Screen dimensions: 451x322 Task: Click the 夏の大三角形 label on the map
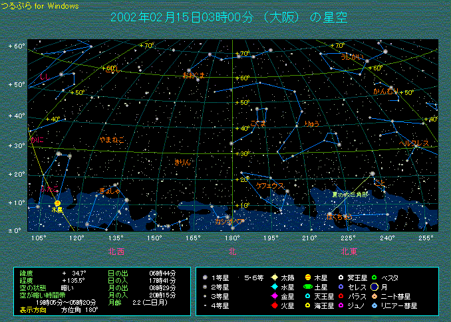point(349,195)
